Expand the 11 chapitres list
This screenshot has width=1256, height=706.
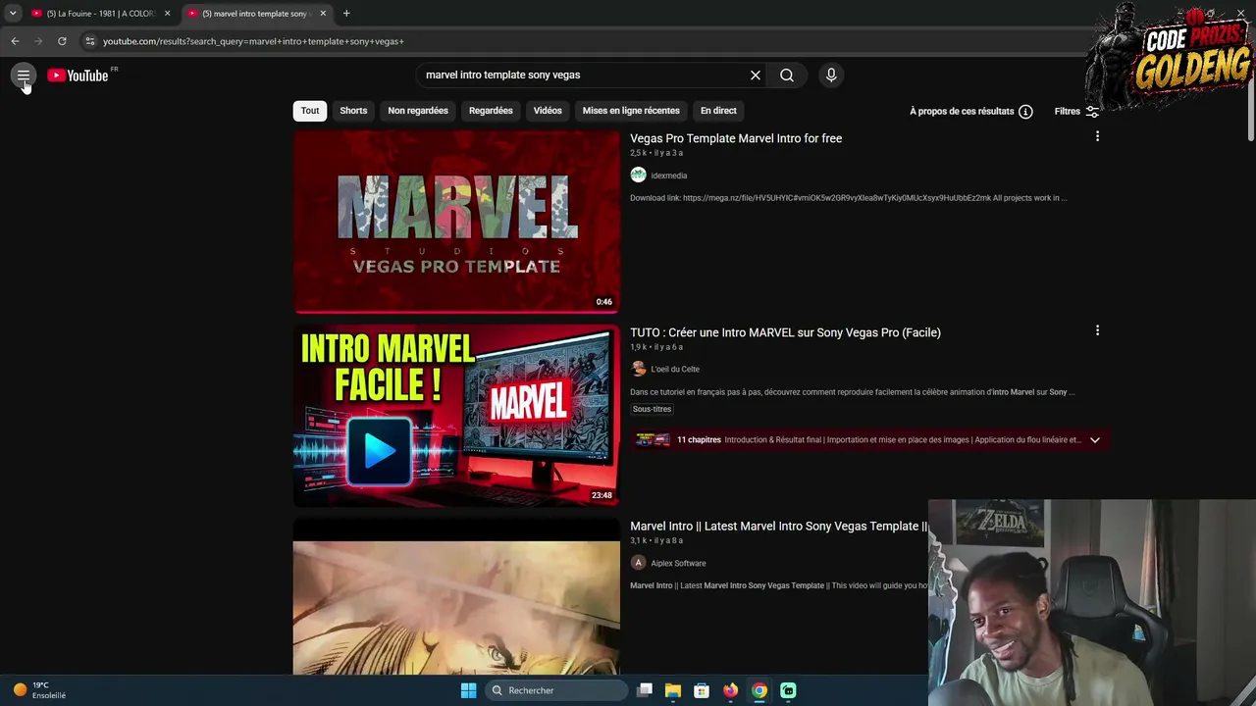(1094, 440)
